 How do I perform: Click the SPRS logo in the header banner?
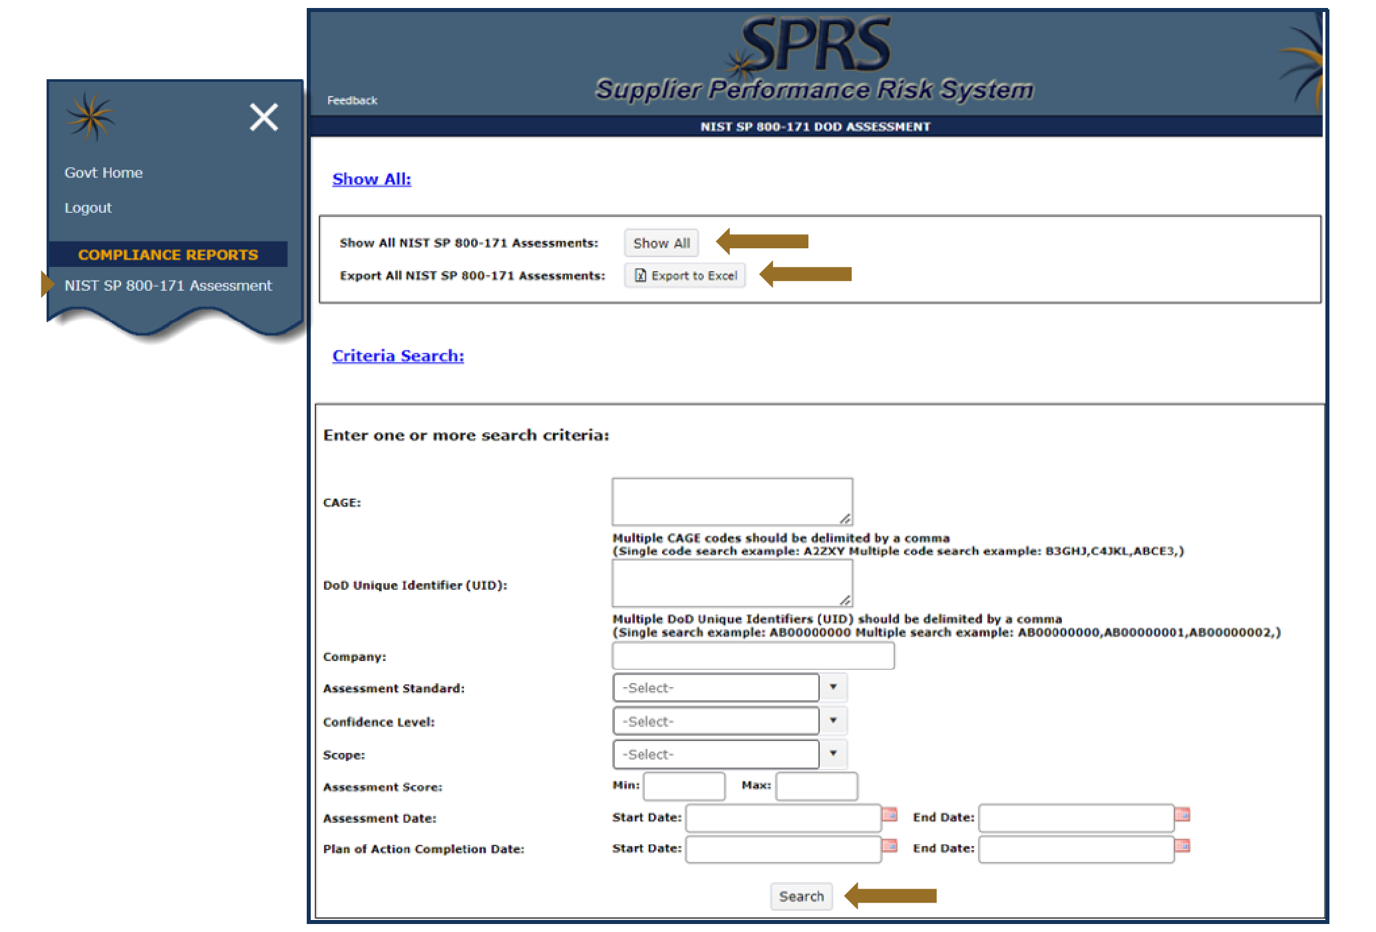810,45
